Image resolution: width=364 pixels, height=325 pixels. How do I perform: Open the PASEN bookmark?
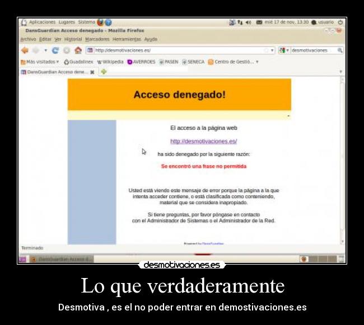(x=169, y=62)
